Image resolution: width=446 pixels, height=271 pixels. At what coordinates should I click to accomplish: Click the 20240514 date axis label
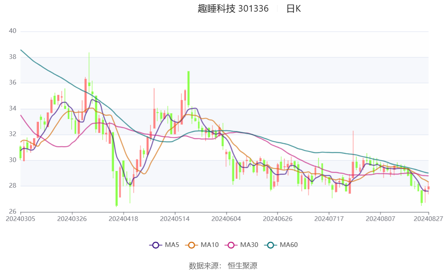tap(175, 219)
